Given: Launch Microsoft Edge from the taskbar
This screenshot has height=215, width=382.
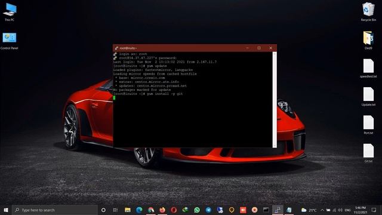Looking at the screenshot, I should click(x=139, y=210).
